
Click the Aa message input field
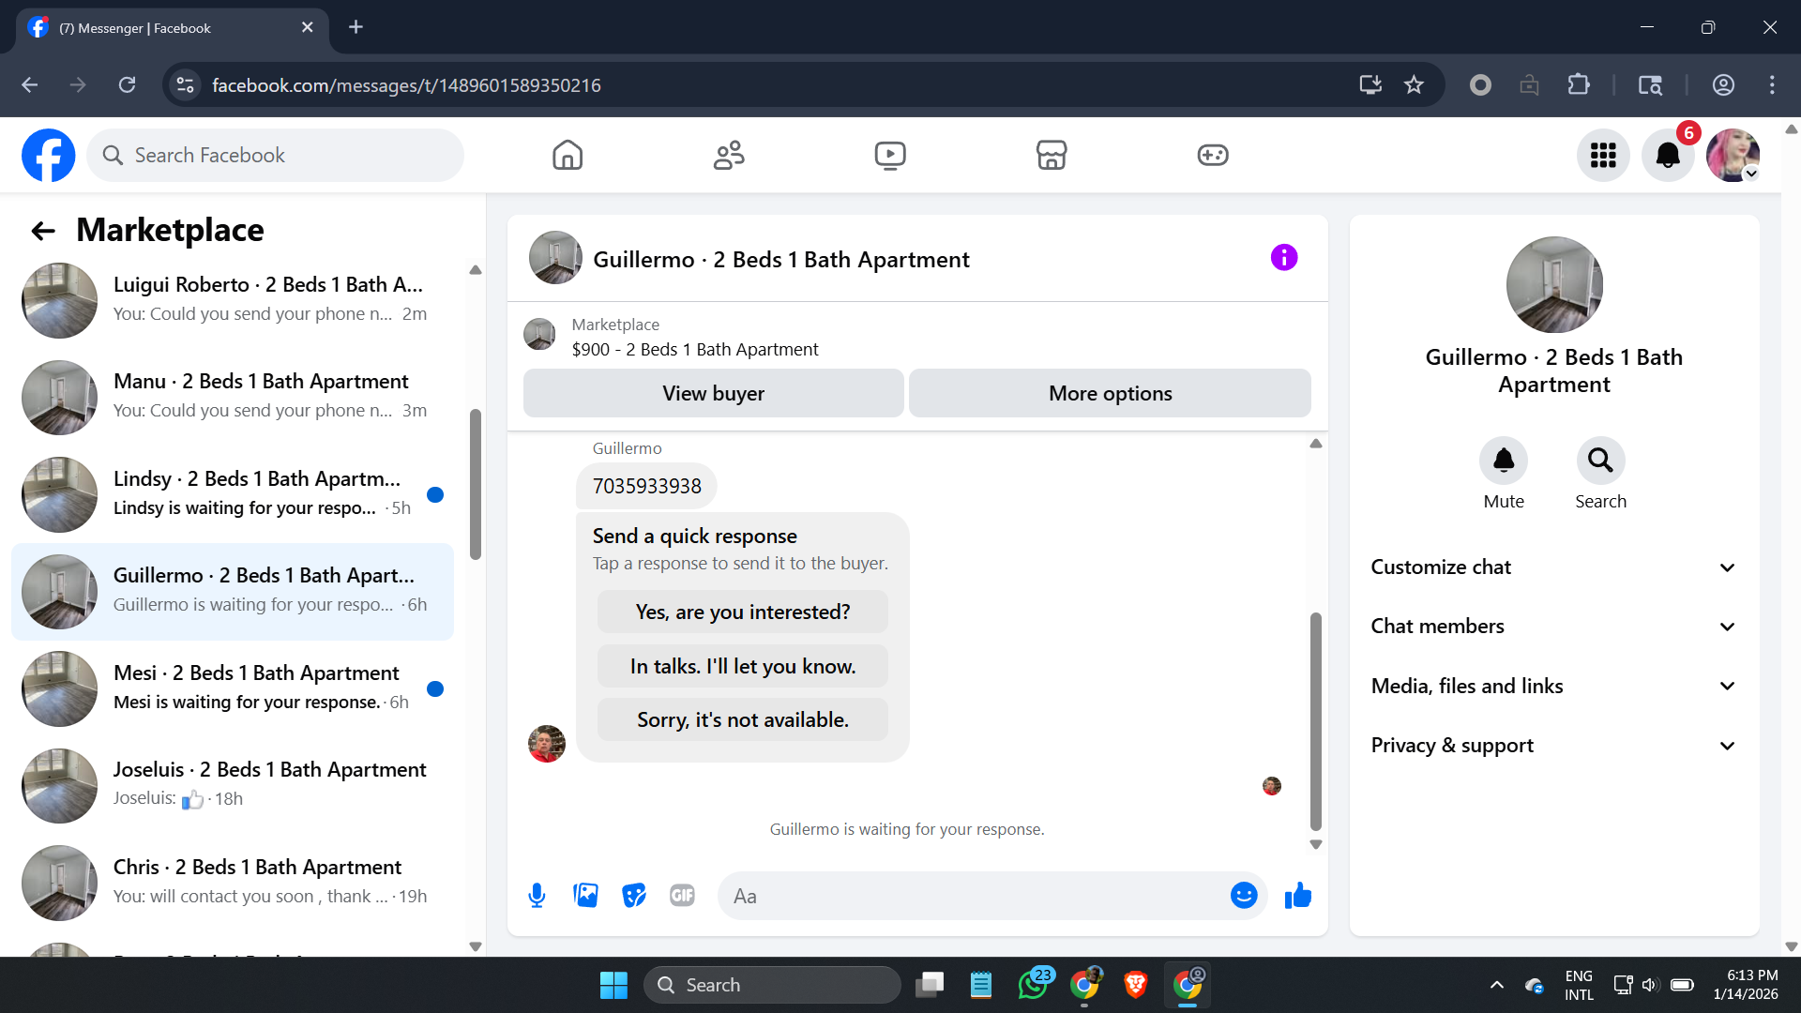[976, 896]
